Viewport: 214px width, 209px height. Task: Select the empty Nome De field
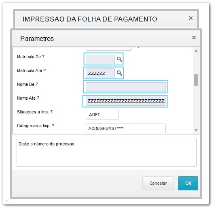(x=126, y=87)
